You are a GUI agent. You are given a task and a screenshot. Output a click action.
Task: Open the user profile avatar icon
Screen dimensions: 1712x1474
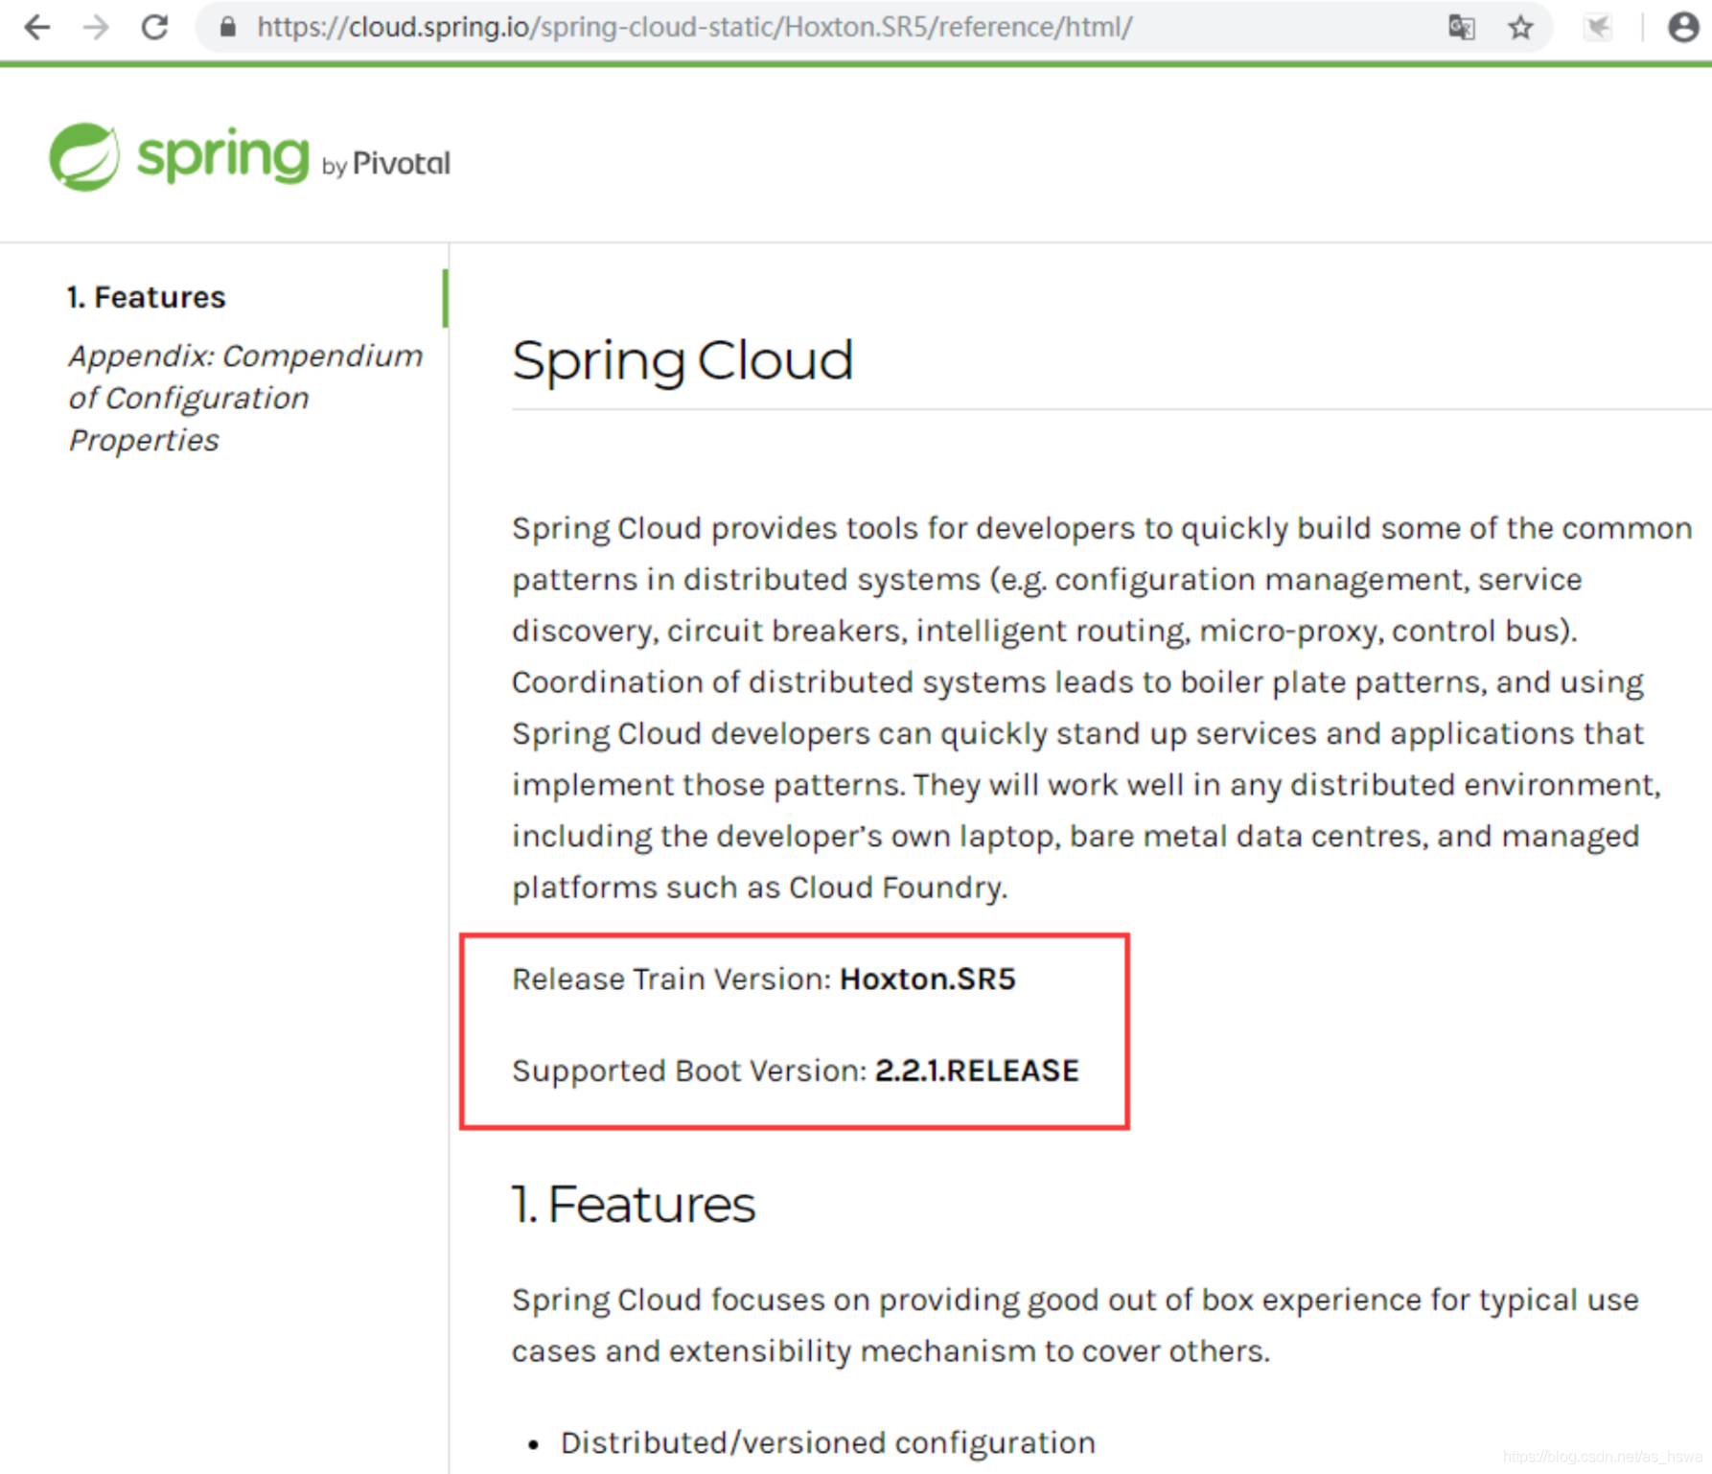[1683, 27]
